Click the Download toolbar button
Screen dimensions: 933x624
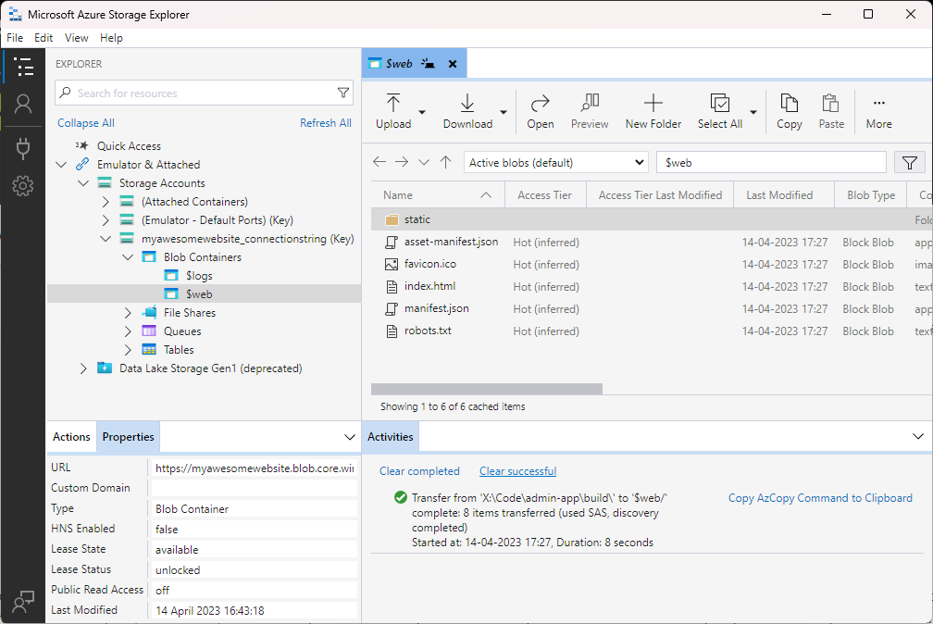(x=467, y=111)
